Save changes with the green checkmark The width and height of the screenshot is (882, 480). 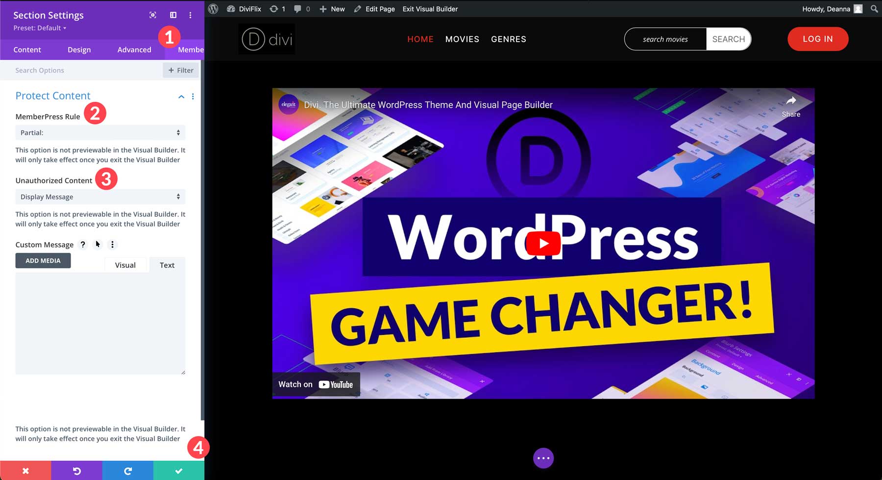(179, 471)
